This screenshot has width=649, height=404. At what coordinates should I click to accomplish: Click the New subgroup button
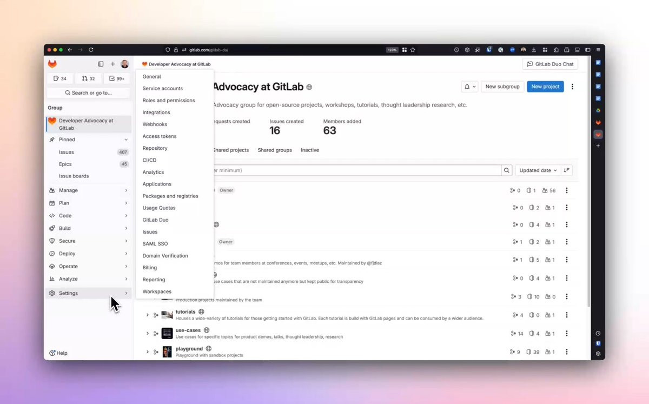point(502,87)
